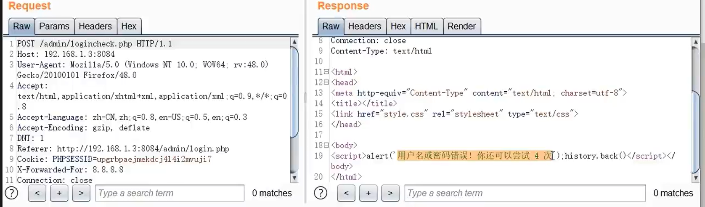Collapse the head tag fold on line 12

click(x=326, y=82)
